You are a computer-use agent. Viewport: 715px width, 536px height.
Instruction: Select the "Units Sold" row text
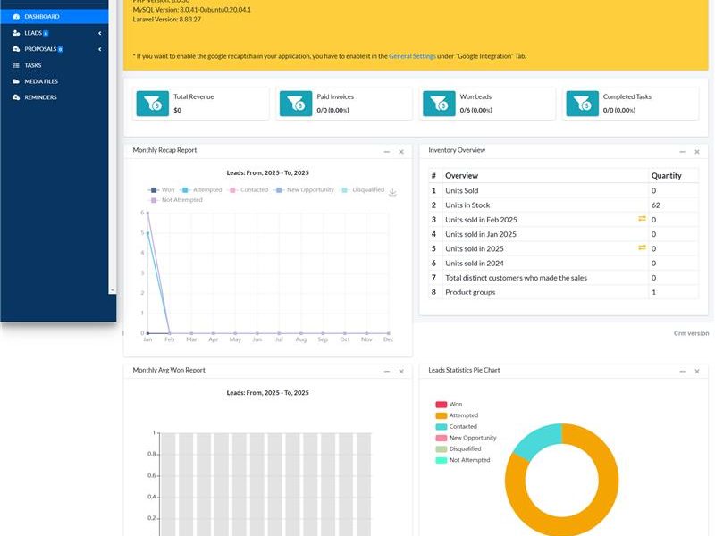point(461,190)
